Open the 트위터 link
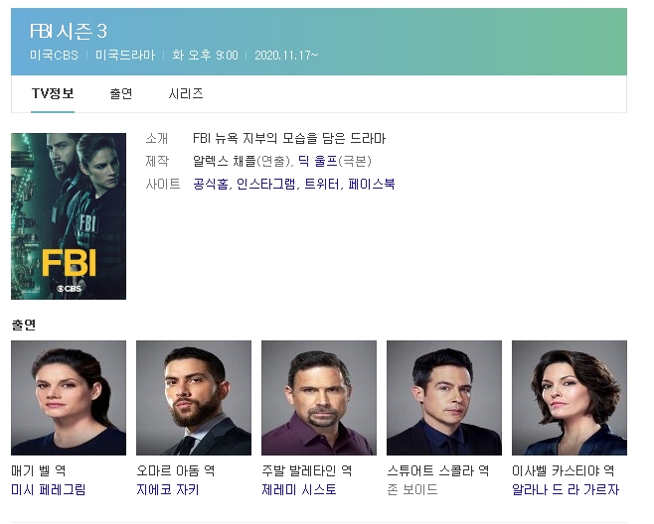 [322, 184]
